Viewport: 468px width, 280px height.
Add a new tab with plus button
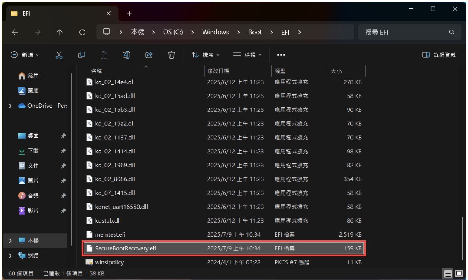tap(129, 14)
